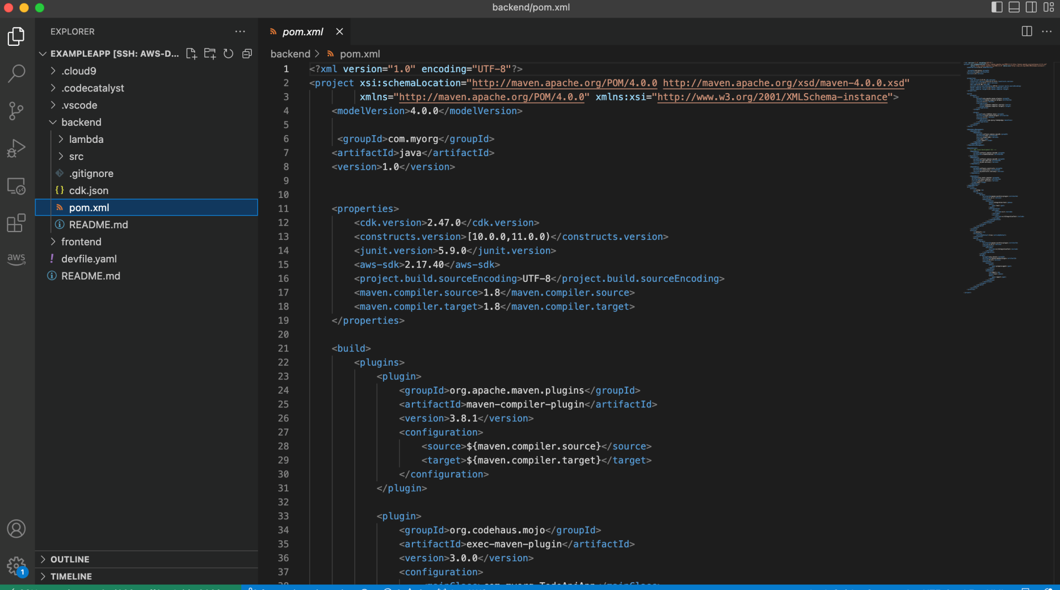Screen dimensions: 1060x590
Task: Expand the lambda folder
Action: pyautogui.click(x=86, y=140)
